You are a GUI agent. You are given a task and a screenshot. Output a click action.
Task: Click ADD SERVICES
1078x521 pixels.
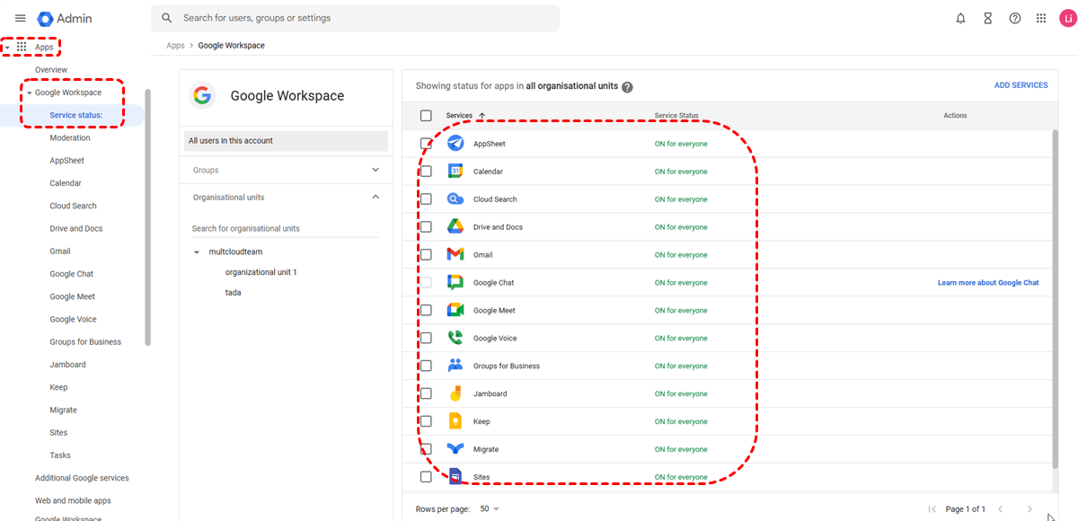[1021, 85]
